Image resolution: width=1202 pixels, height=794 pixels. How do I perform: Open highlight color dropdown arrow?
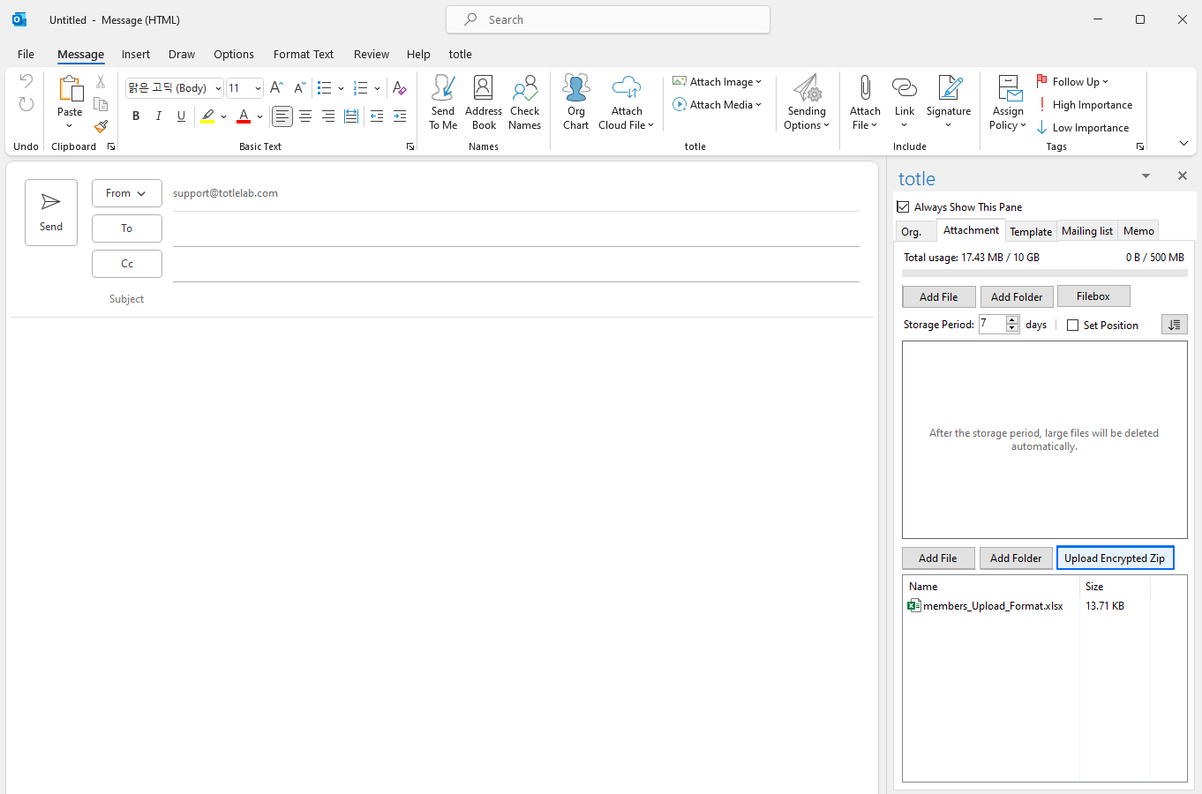223,116
